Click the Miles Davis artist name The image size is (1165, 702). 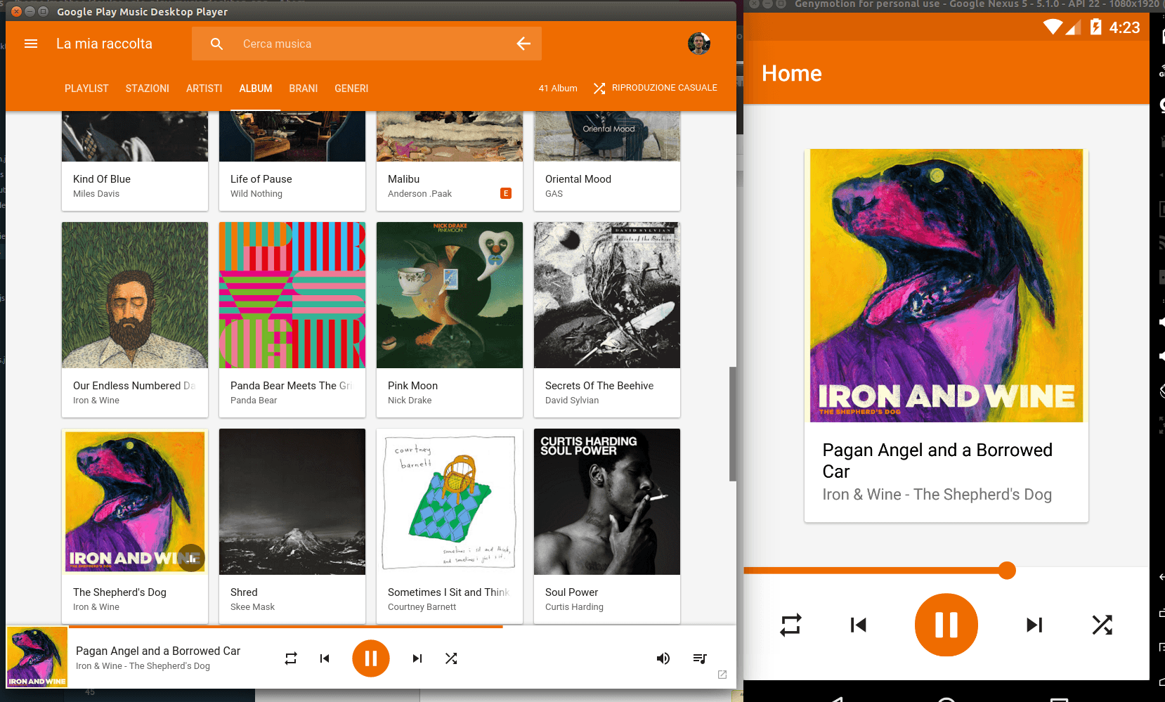pos(96,194)
